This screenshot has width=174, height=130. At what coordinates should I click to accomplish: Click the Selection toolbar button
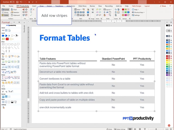click(x=15, y=12)
